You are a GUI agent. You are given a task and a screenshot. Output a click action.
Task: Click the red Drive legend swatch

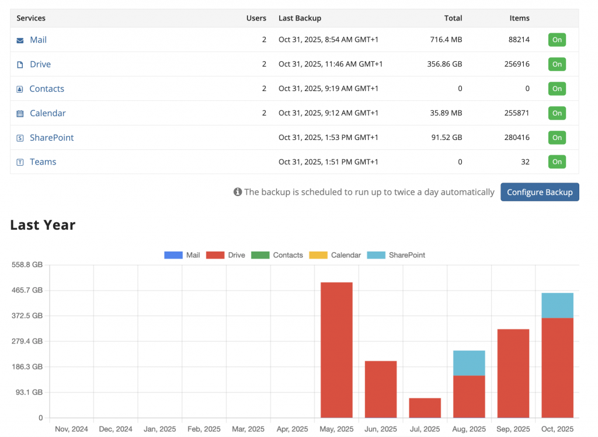[215, 255]
